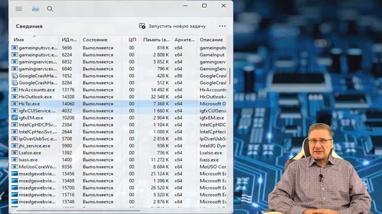Click the Task Manager performance graph icon

tap(35, 9)
